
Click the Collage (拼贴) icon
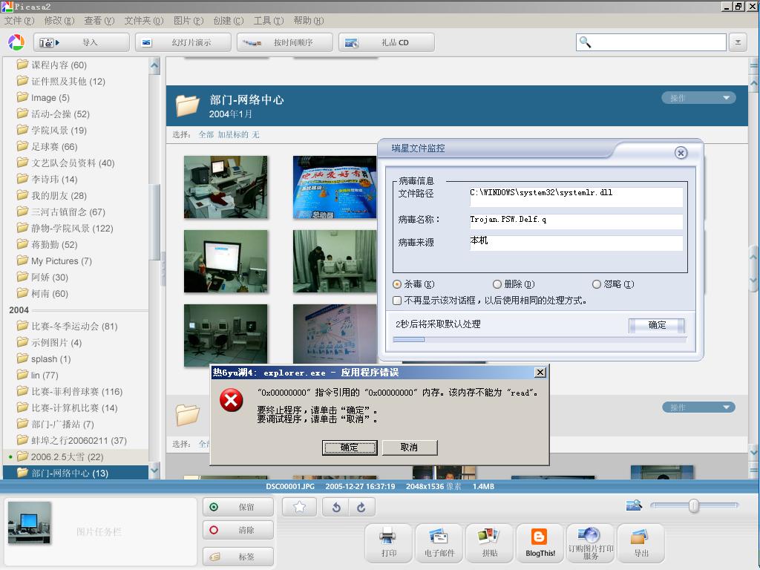(489, 543)
